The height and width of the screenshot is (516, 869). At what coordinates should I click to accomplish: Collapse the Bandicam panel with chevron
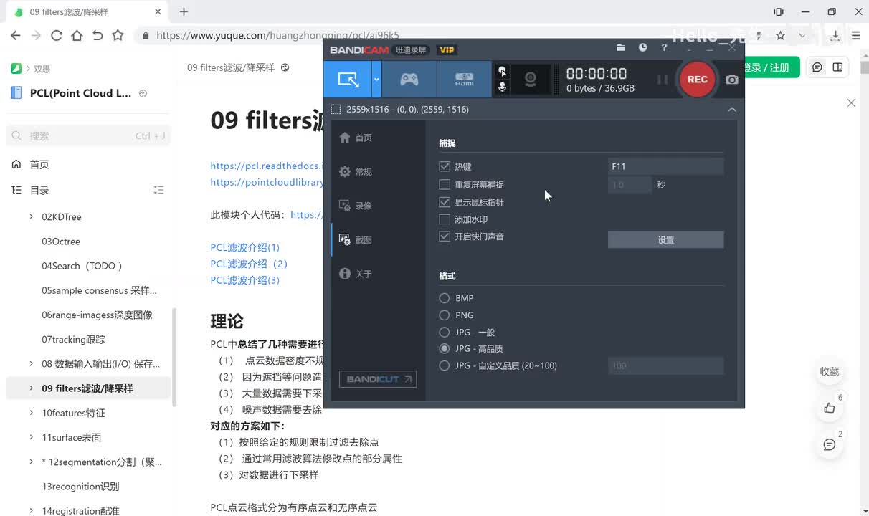[732, 110]
